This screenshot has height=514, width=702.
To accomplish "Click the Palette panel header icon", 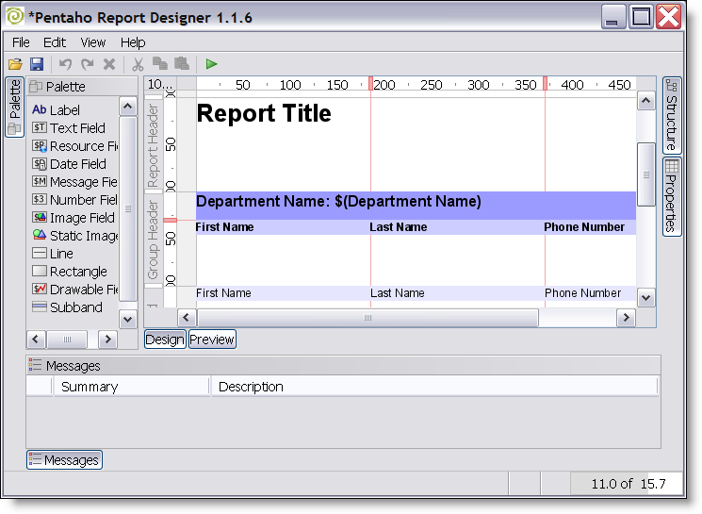I will pyautogui.click(x=36, y=86).
